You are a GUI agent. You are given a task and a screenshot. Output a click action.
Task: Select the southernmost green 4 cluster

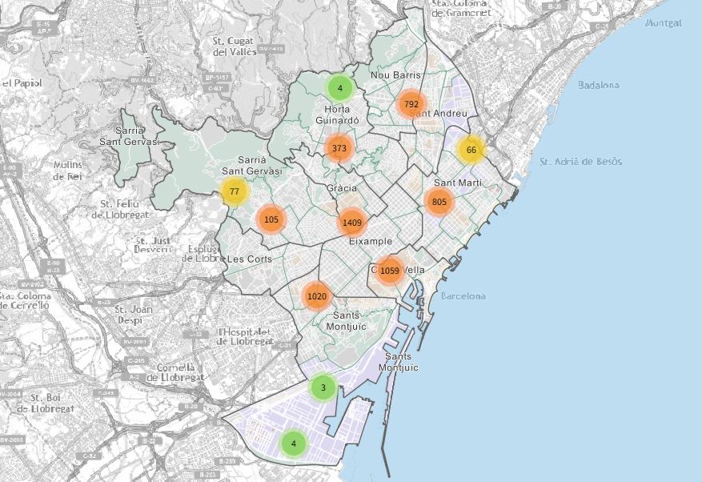tap(294, 444)
